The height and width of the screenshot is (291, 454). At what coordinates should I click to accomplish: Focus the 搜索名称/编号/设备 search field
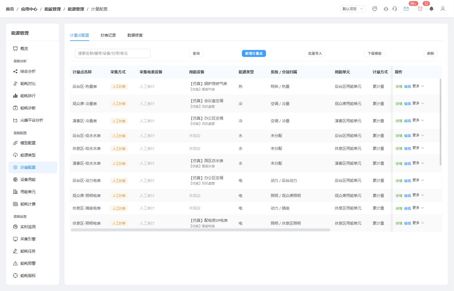click(x=112, y=54)
